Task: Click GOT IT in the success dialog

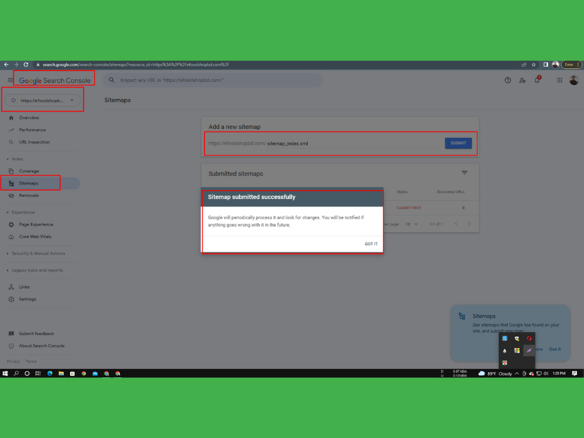Action: pyautogui.click(x=371, y=244)
